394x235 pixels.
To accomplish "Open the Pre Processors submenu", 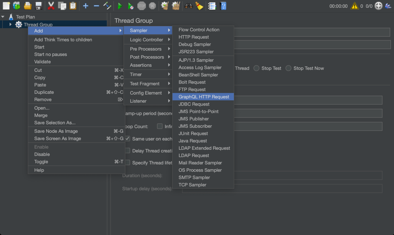I will [148, 49].
